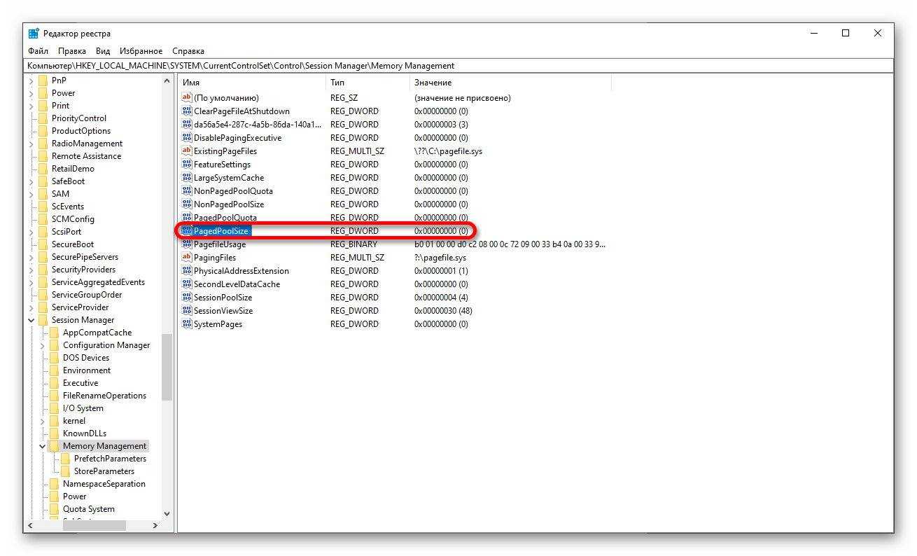Sort values by the Имя column header
Viewport: 917px width, 556px height.
click(x=191, y=83)
